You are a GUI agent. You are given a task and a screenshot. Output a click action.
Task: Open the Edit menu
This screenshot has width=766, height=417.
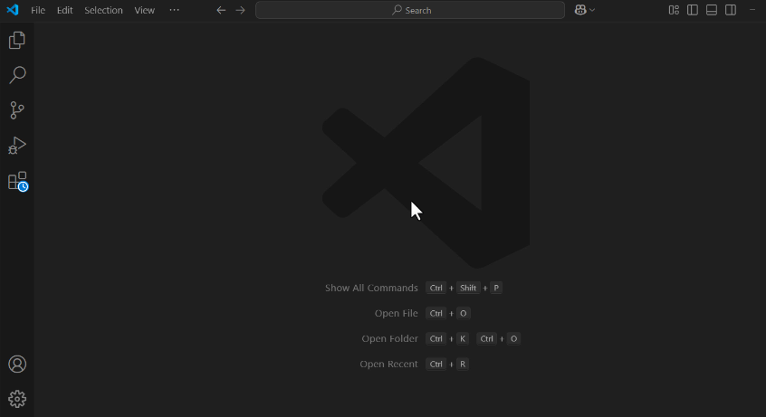pos(64,10)
